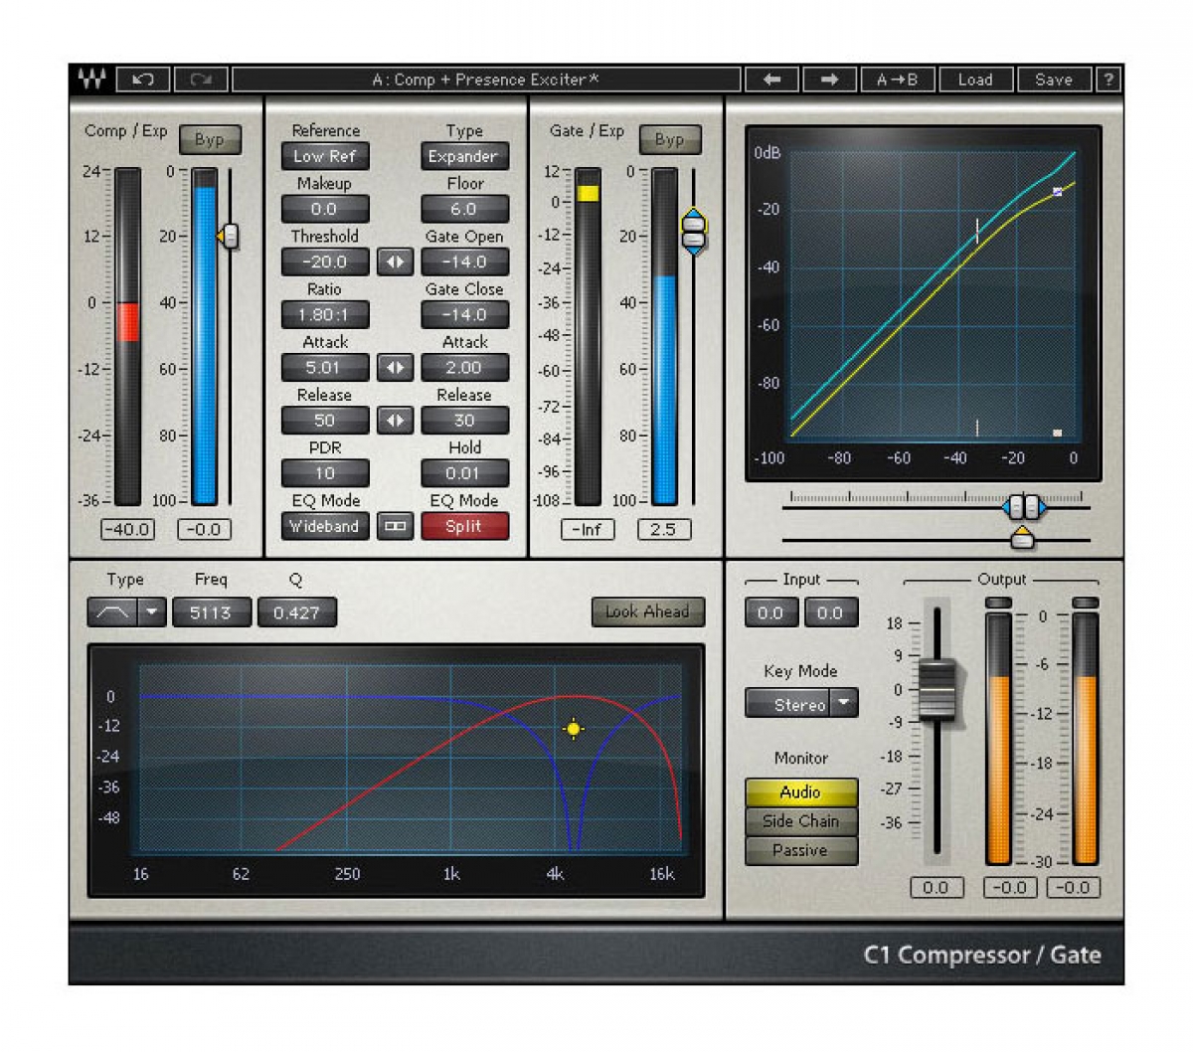Click the gate Release value 30
The image size is (1193, 1052).
tap(464, 421)
